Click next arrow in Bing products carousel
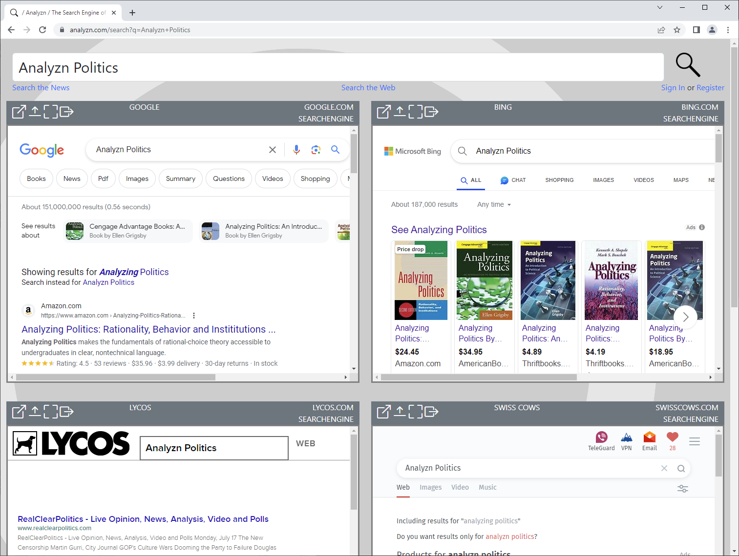This screenshot has height=556, width=739. (685, 317)
